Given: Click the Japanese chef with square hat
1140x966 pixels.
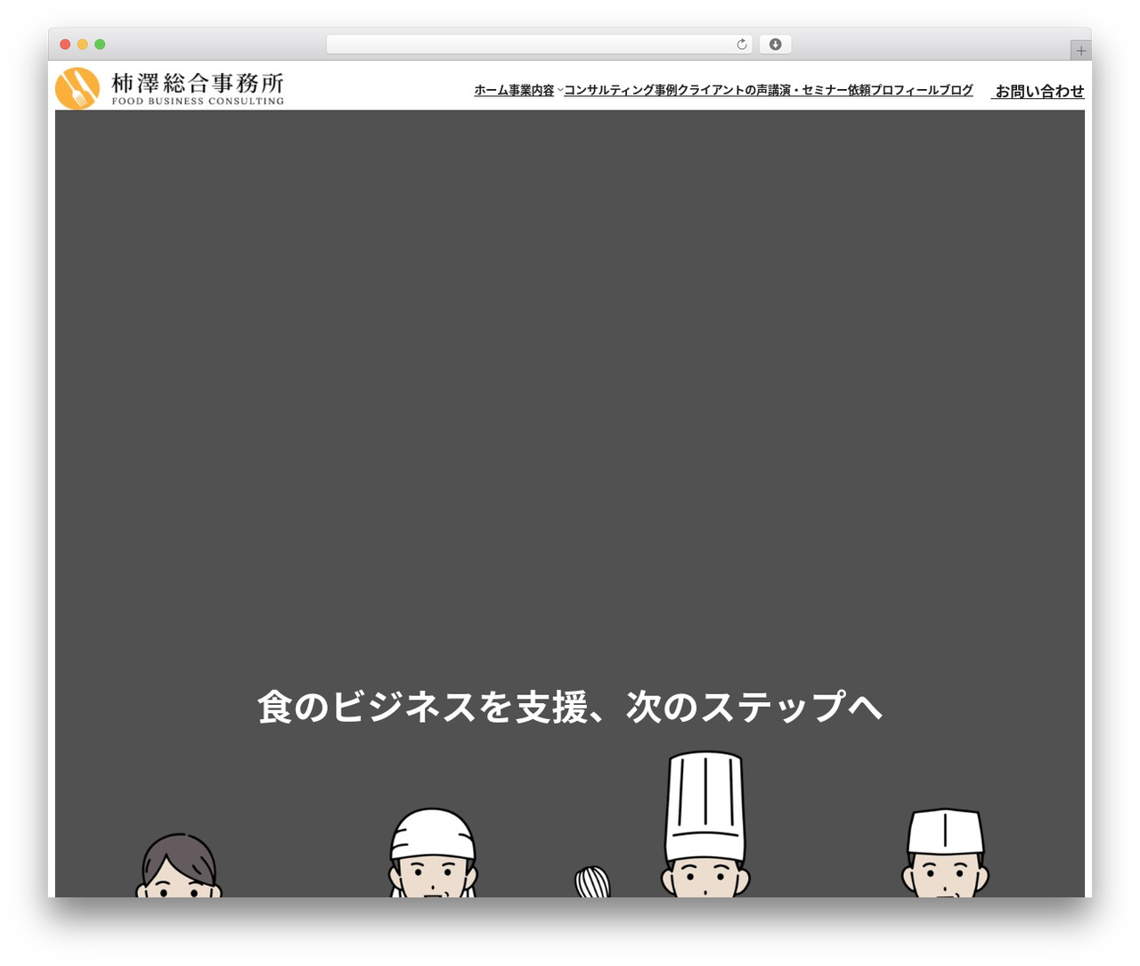Looking at the screenshot, I should 946,852.
